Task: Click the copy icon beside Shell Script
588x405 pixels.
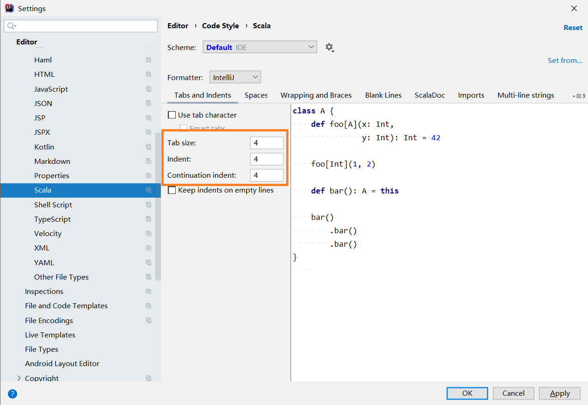Action: [x=148, y=205]
